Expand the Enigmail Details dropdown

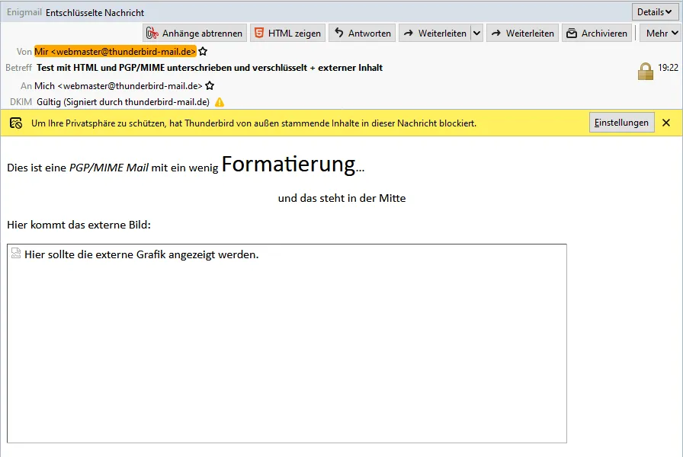[x=655, y=12]
